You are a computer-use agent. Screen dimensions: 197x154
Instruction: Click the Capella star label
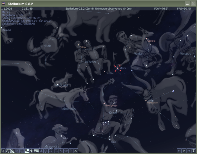[151, 41]
